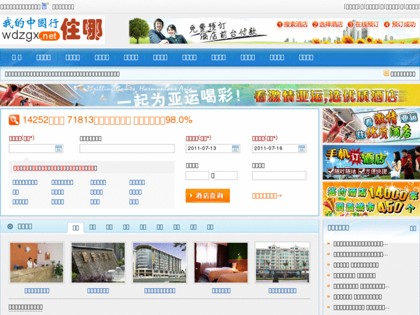This screenshot has height=315, width=420.
Task: Open the hotel photo of a curved glass building
Action: click(159, 262)
